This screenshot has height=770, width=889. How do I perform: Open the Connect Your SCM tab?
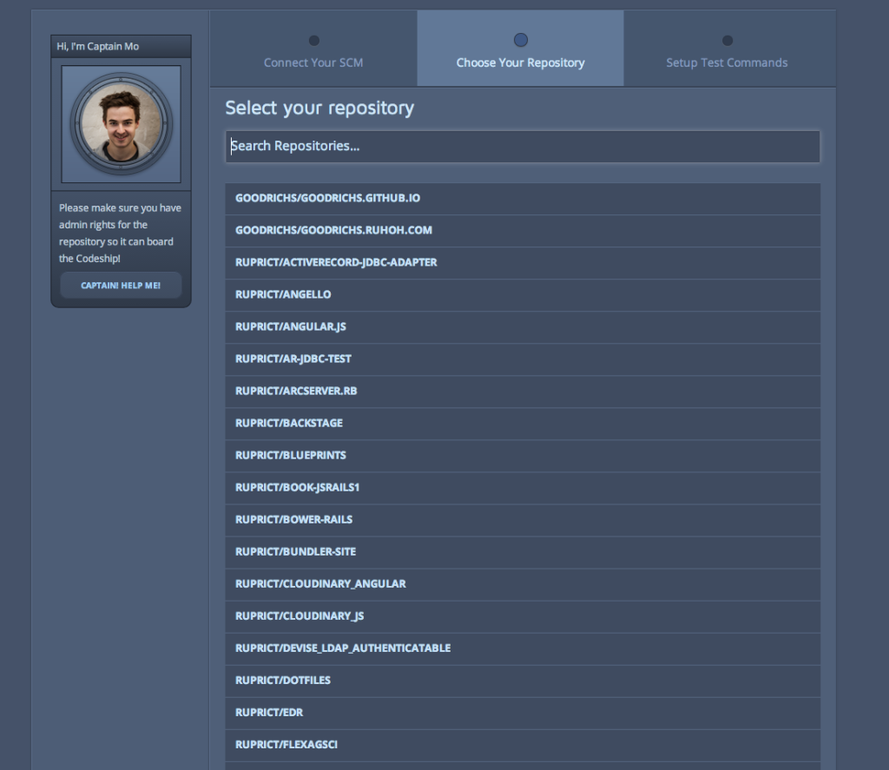[313, 63]
